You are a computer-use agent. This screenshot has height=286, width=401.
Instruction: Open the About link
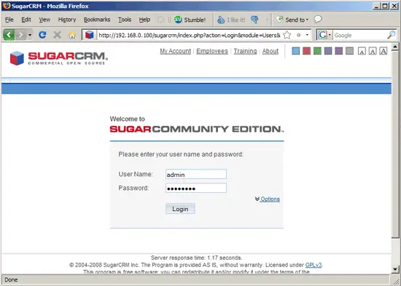[x=270, y=51]
